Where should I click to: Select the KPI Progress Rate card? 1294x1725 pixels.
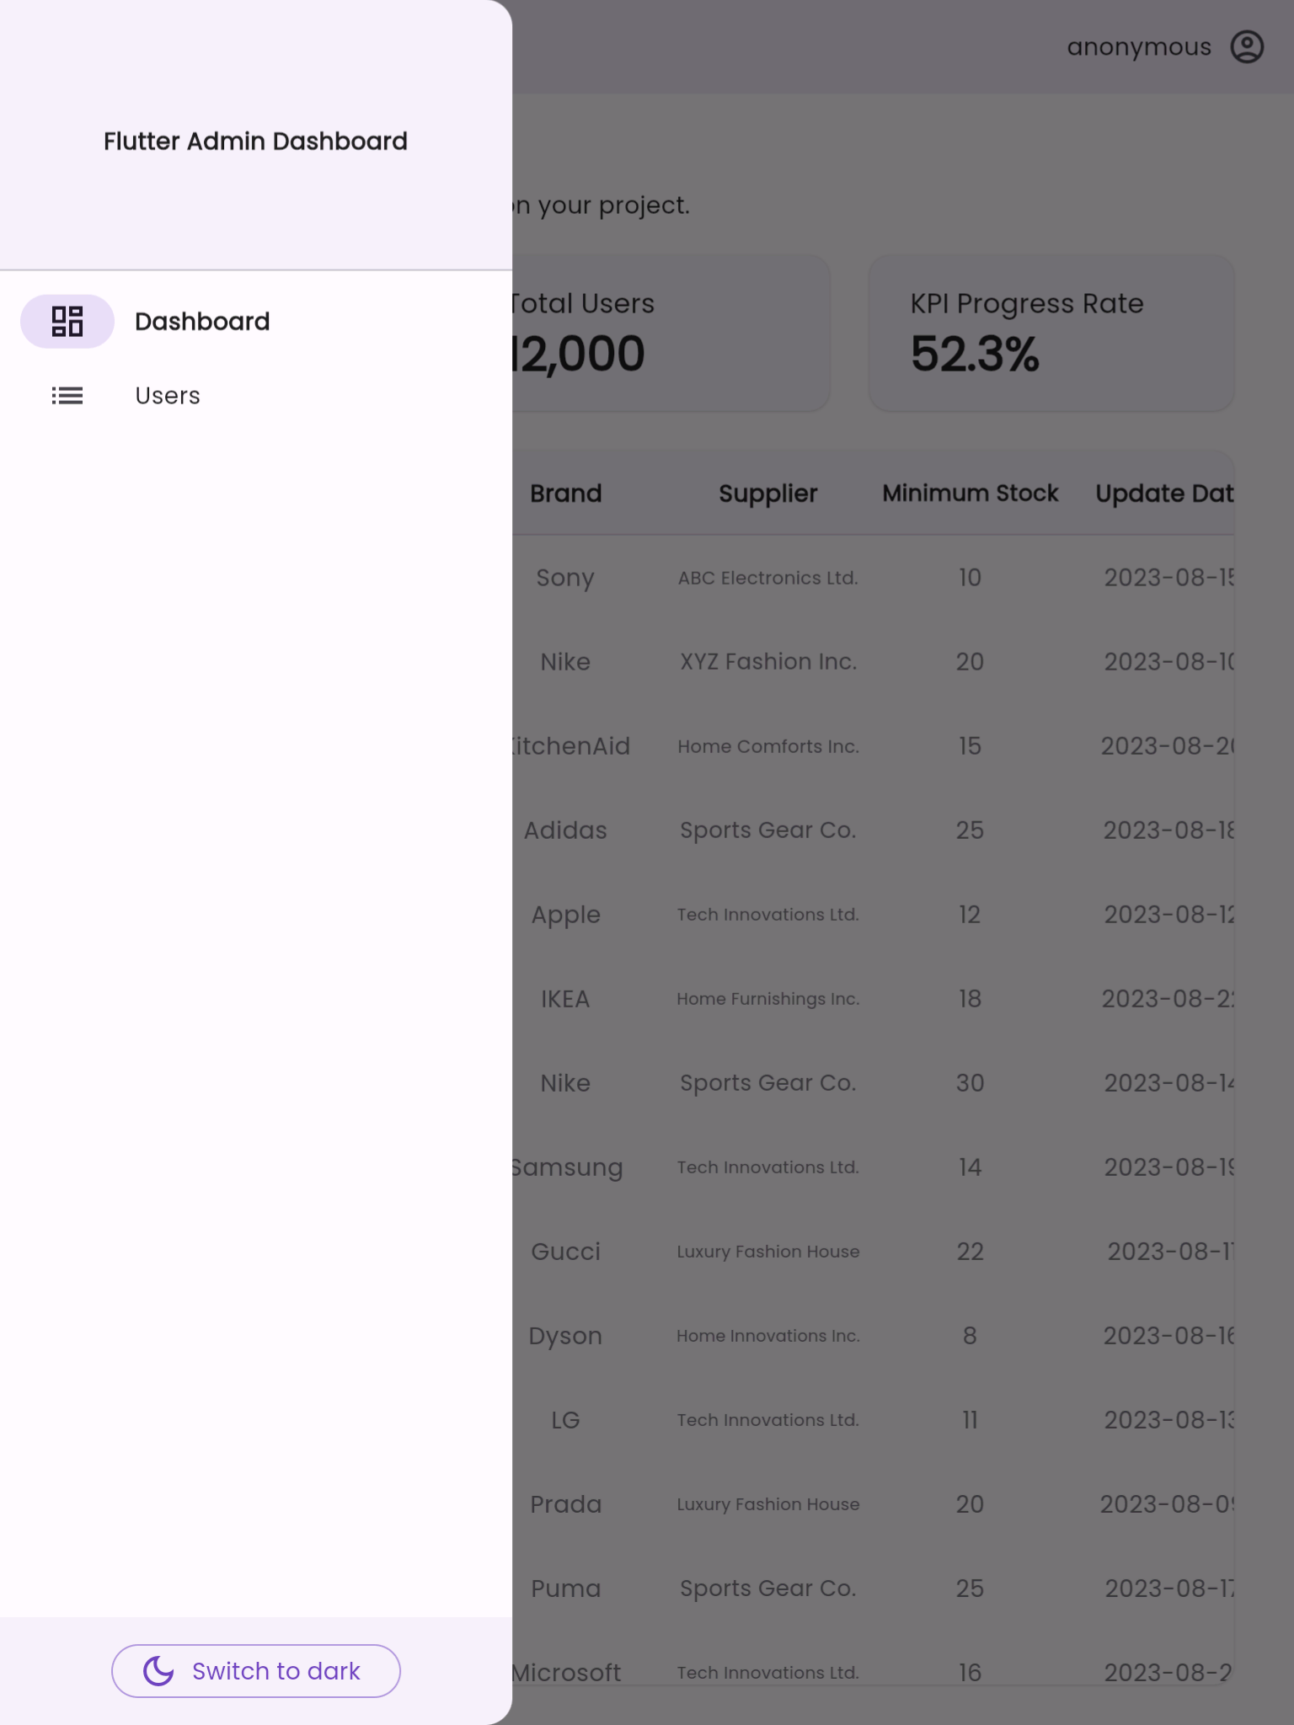1051,333
